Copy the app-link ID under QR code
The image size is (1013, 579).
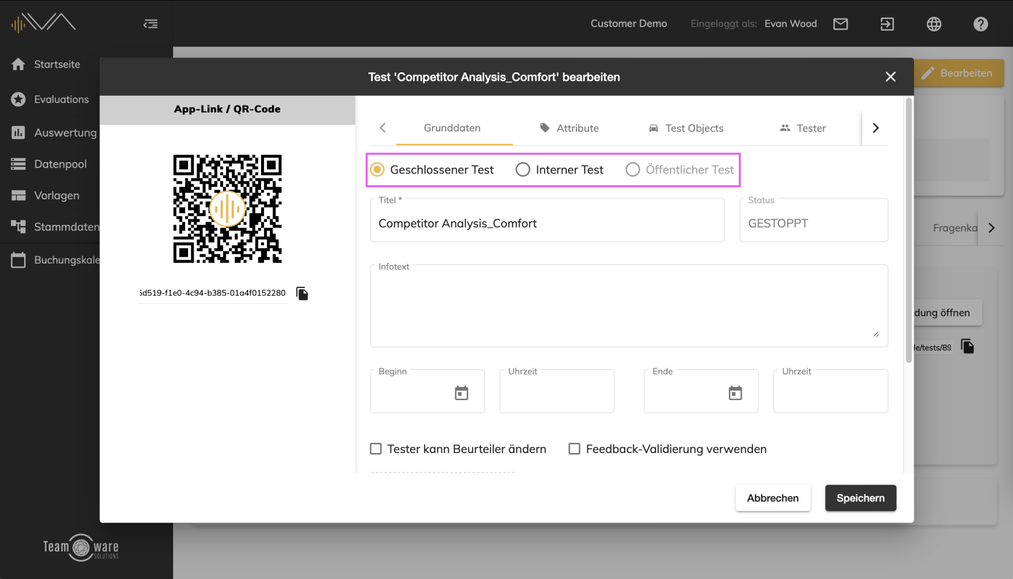302,293
